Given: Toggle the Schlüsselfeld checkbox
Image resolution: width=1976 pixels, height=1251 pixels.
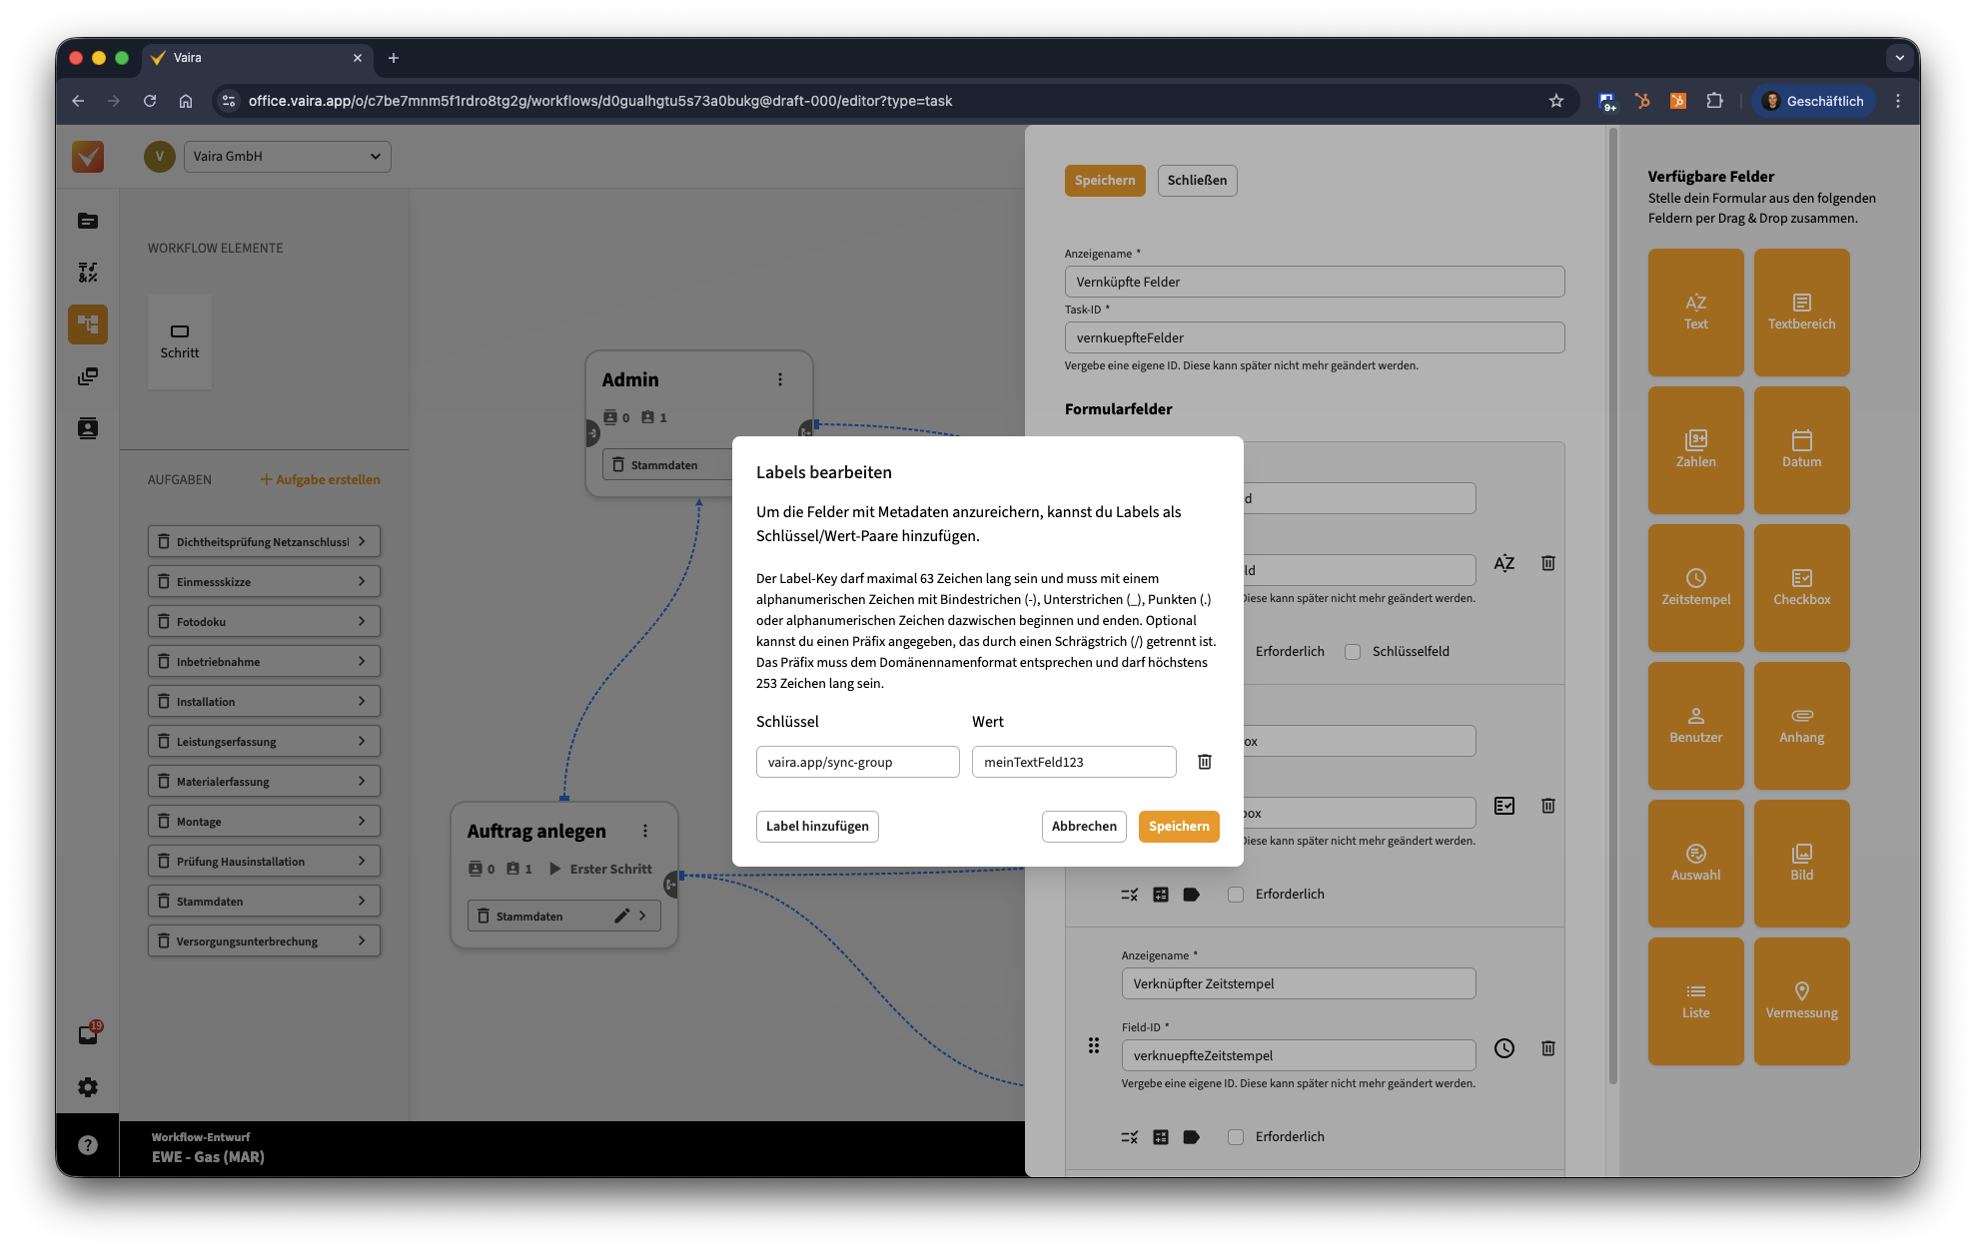Looking at the screenshot, I should point(1353,652).
